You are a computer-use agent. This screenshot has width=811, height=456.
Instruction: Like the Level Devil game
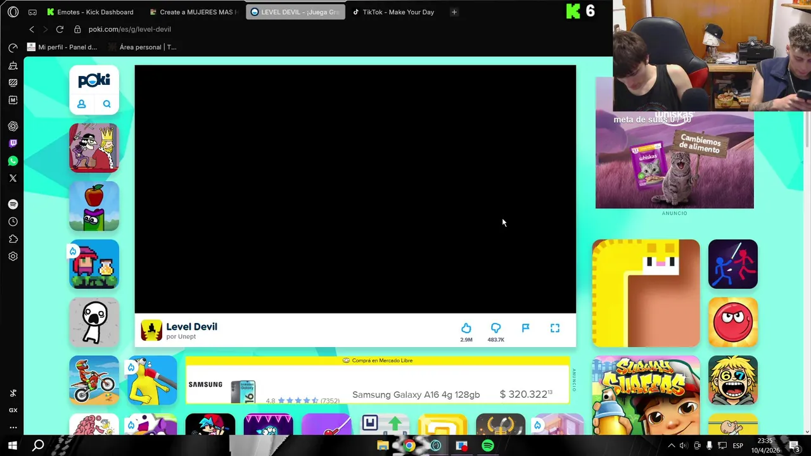point(466,328)
